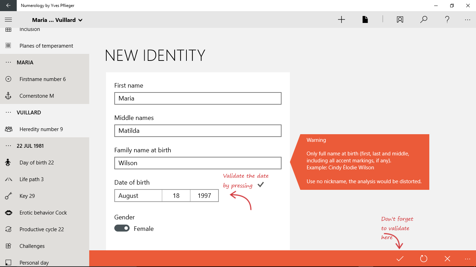Viewport: 476px width, 267px height.
Task: Click the checkmark to validate identity
Action: coord(400,259)
